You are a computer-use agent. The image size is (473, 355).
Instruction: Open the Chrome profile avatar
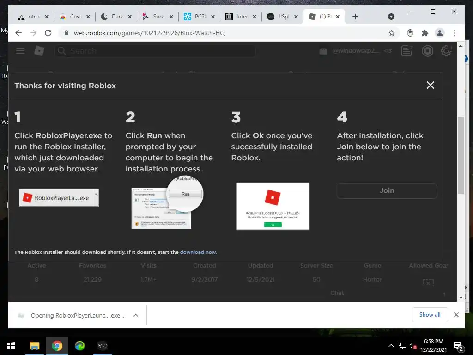tap(440, 33)
